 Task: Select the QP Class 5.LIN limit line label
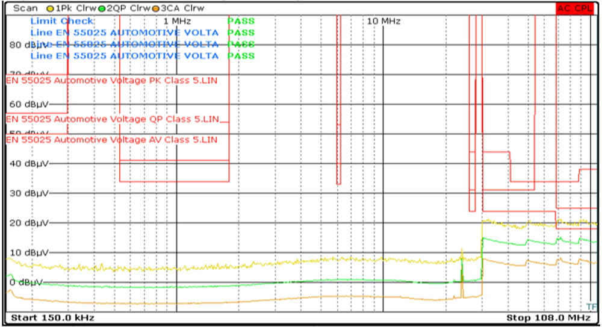click(x=113, y=119)
